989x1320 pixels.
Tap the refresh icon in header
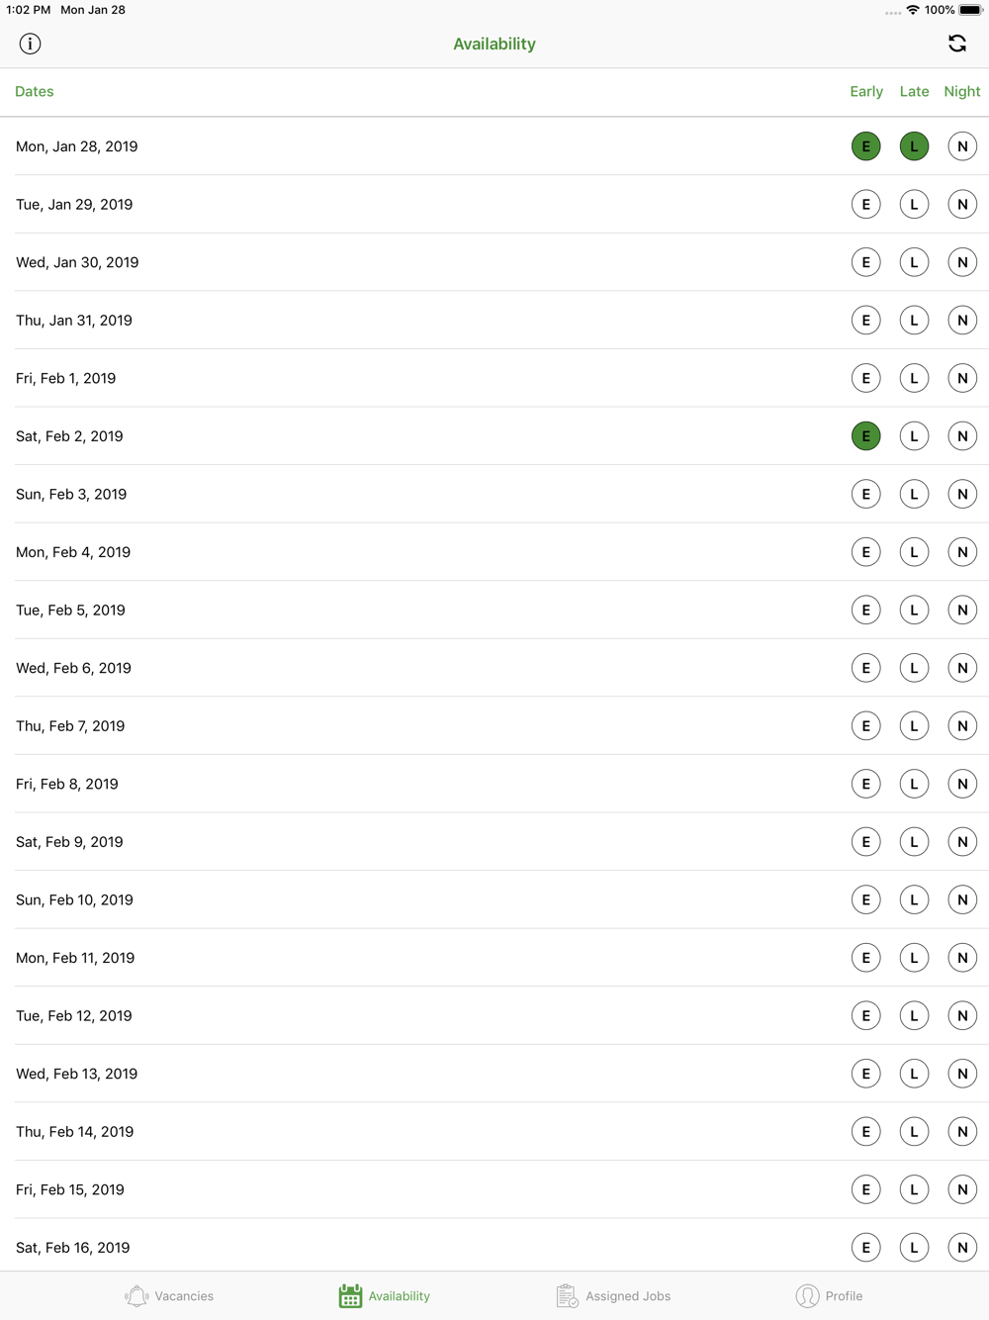tap(957, 44)
